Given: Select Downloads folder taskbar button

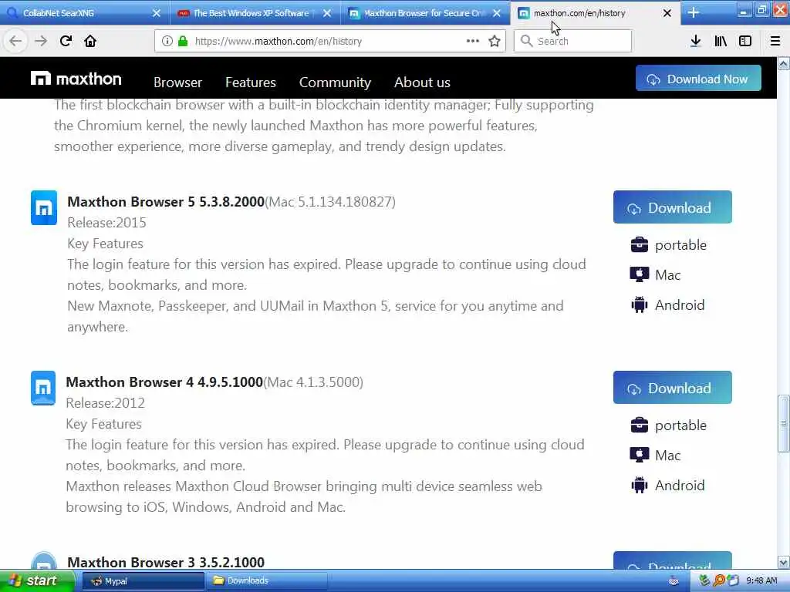Looking at the screenshot, I should [266, 580].
